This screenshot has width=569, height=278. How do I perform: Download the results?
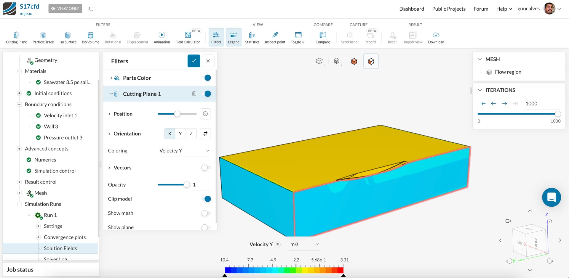pos(436,38)
